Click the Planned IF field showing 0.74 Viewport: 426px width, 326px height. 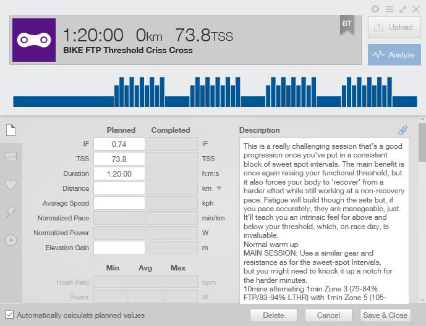[119, 144]
